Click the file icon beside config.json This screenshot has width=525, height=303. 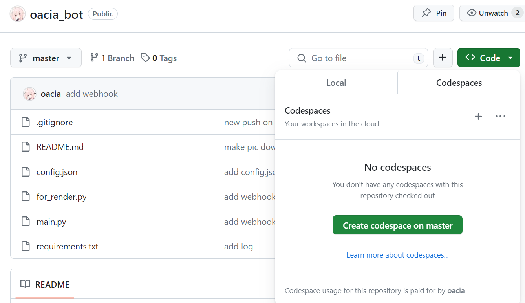click(26, 172)
